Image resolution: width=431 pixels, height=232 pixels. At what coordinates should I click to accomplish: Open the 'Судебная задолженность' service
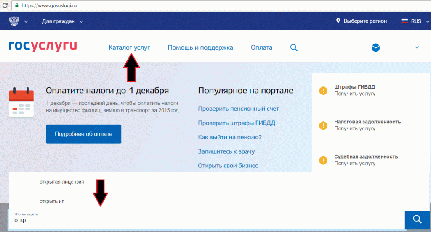366,156
